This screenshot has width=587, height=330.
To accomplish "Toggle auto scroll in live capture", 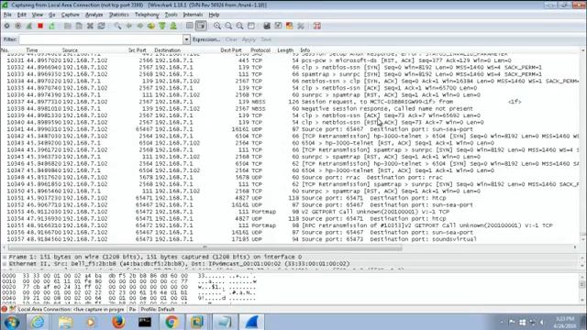I will tap(201, 26).
